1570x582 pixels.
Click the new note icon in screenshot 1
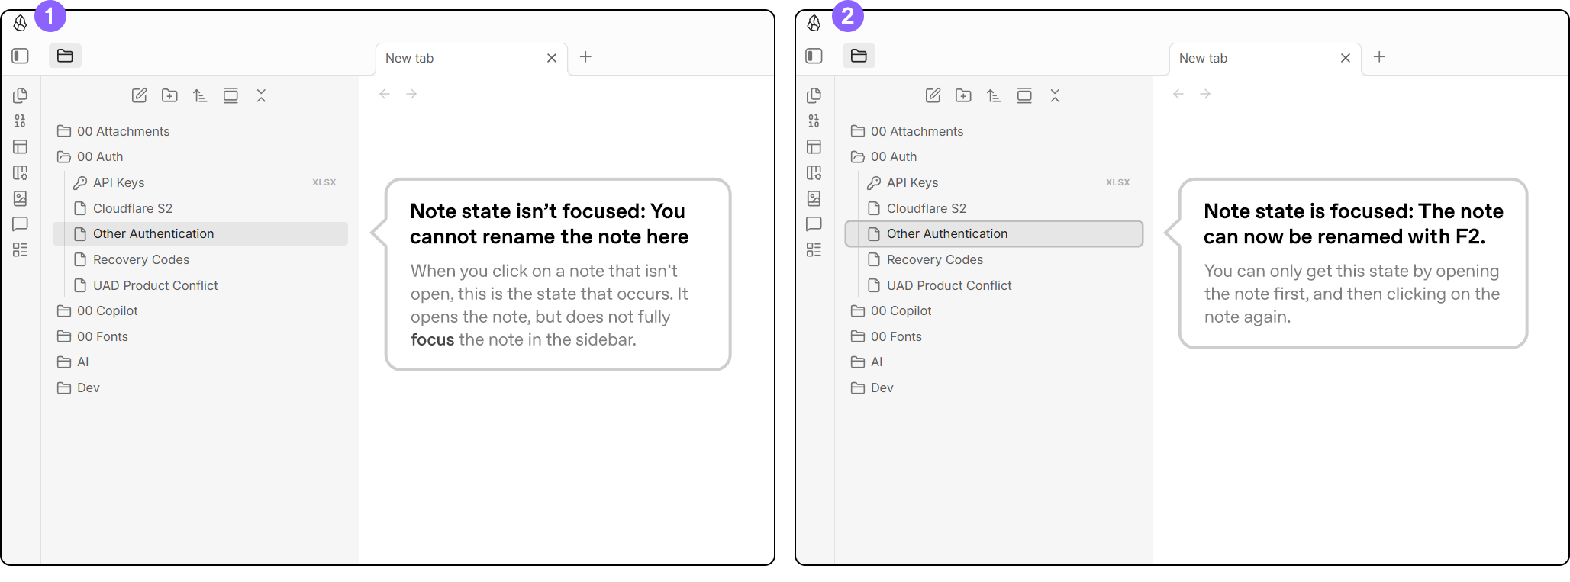point(139,95)
